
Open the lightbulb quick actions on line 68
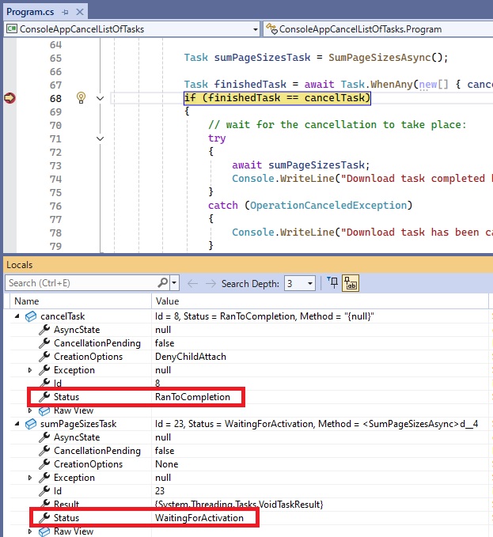pyautogui.click(x=81, y=98)
